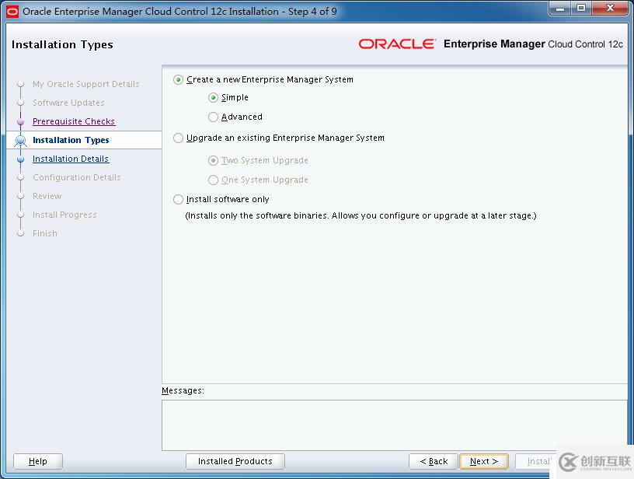Click the step indicator beside Prerequisite Checks
The height and width of the screenshot is (479, 634).
21,121
